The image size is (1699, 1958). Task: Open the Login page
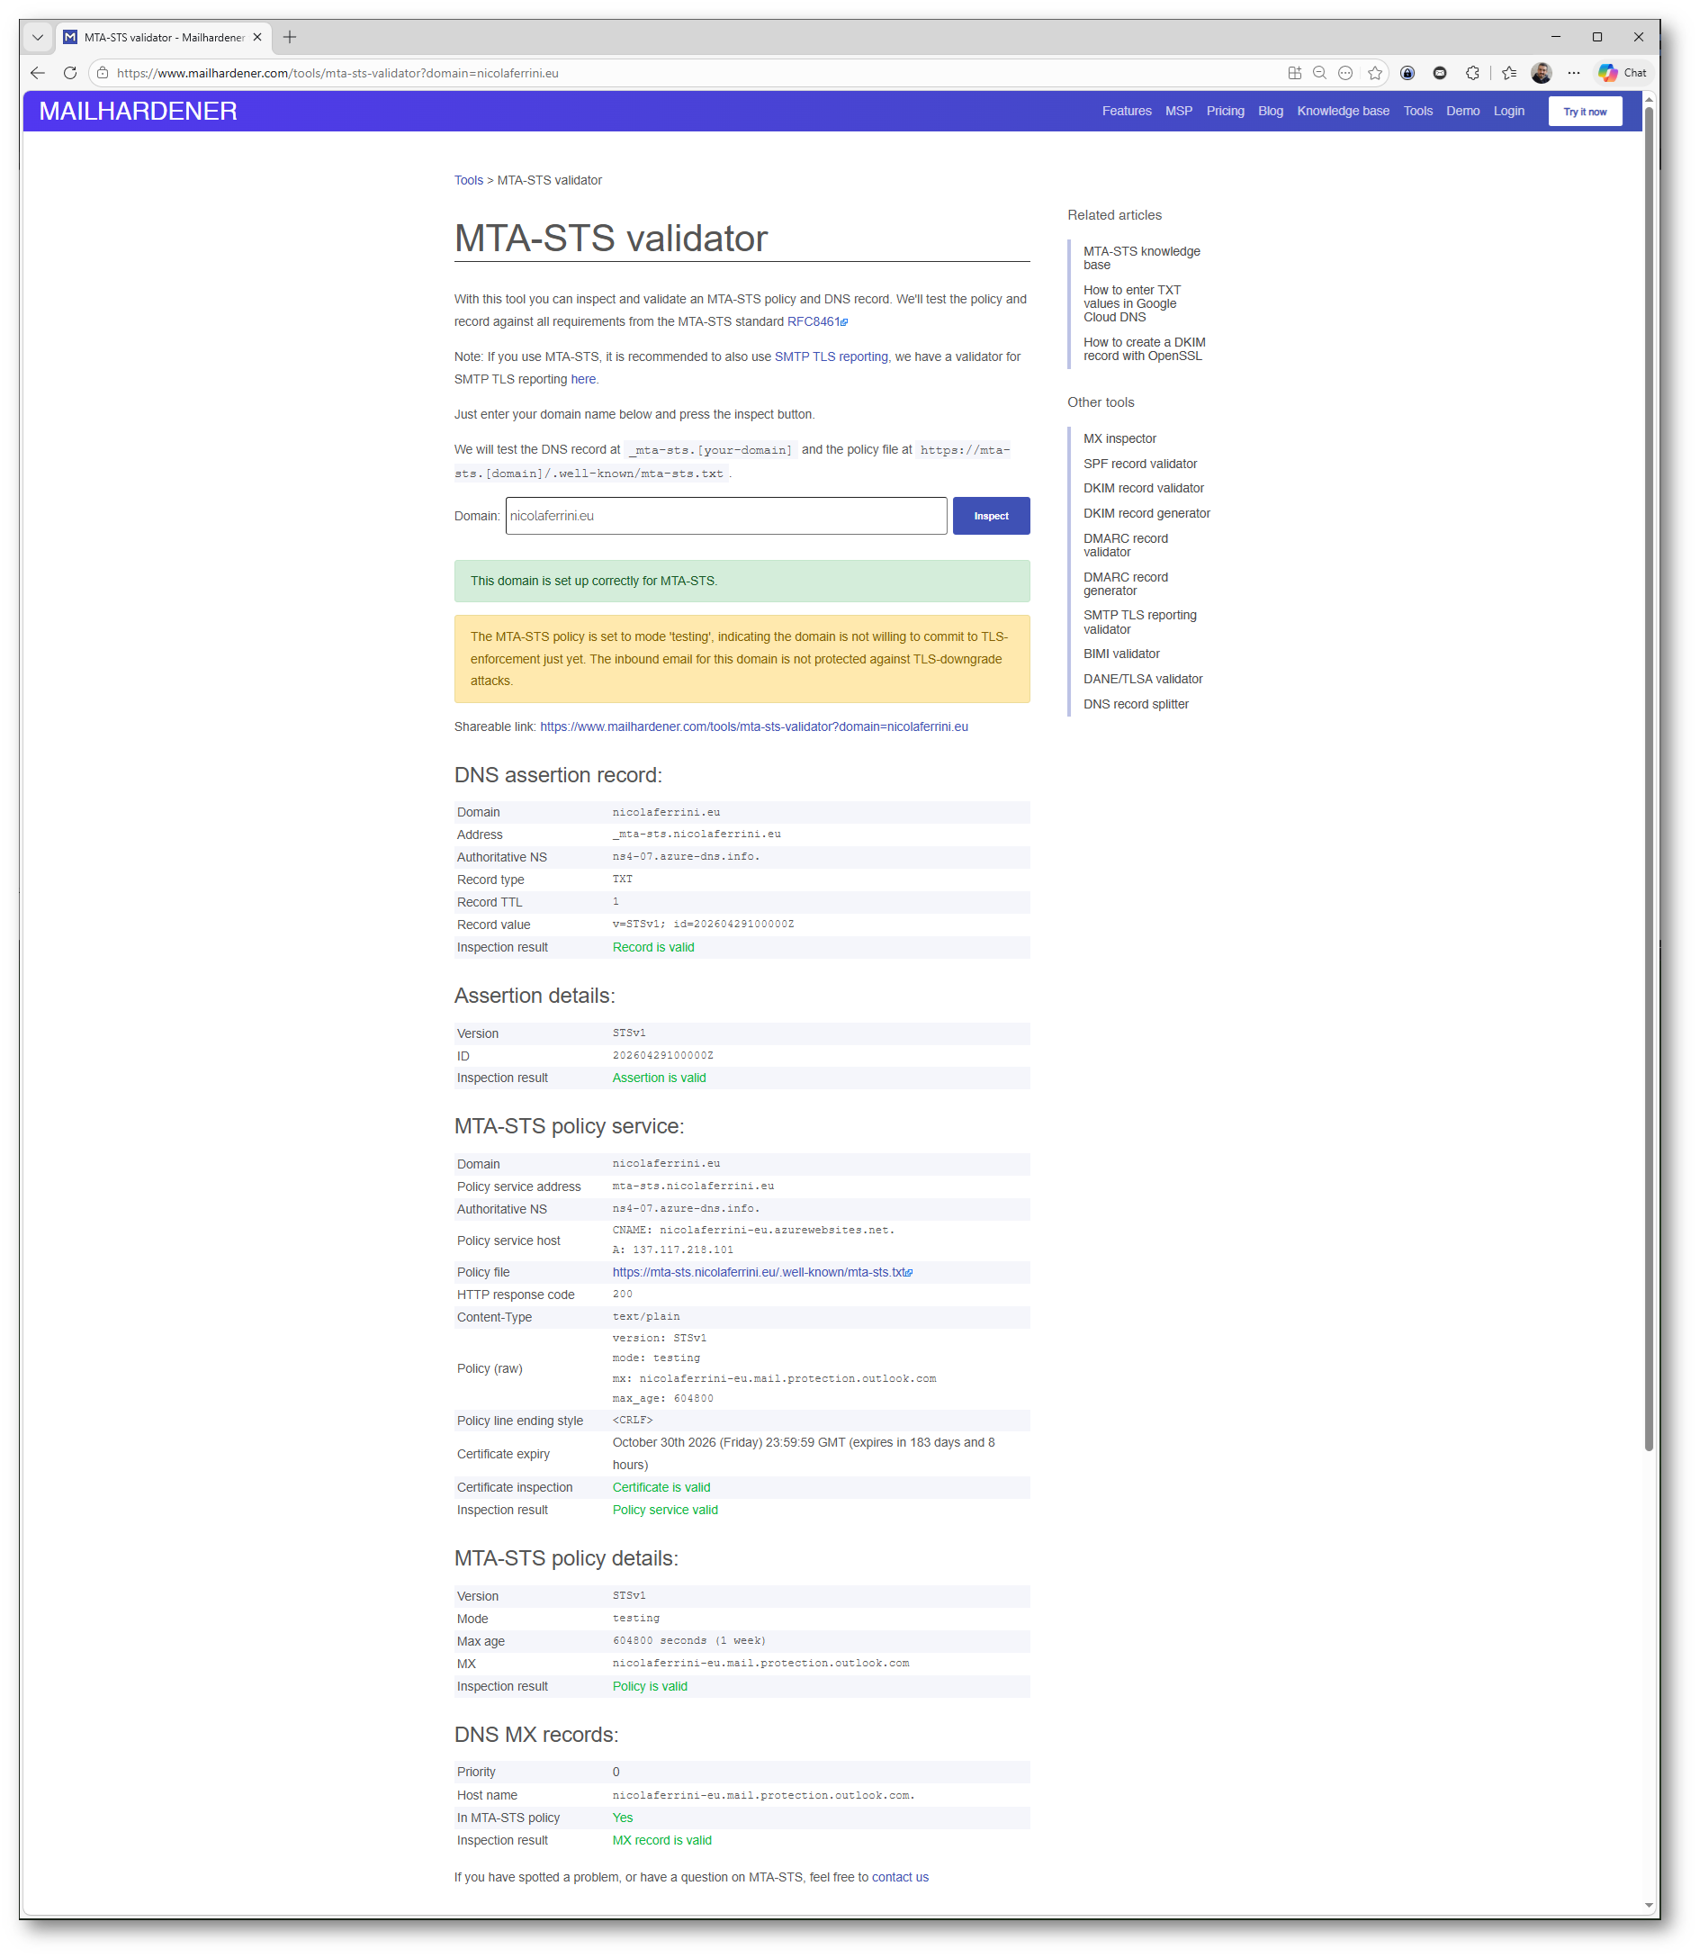coord(1508,111)
